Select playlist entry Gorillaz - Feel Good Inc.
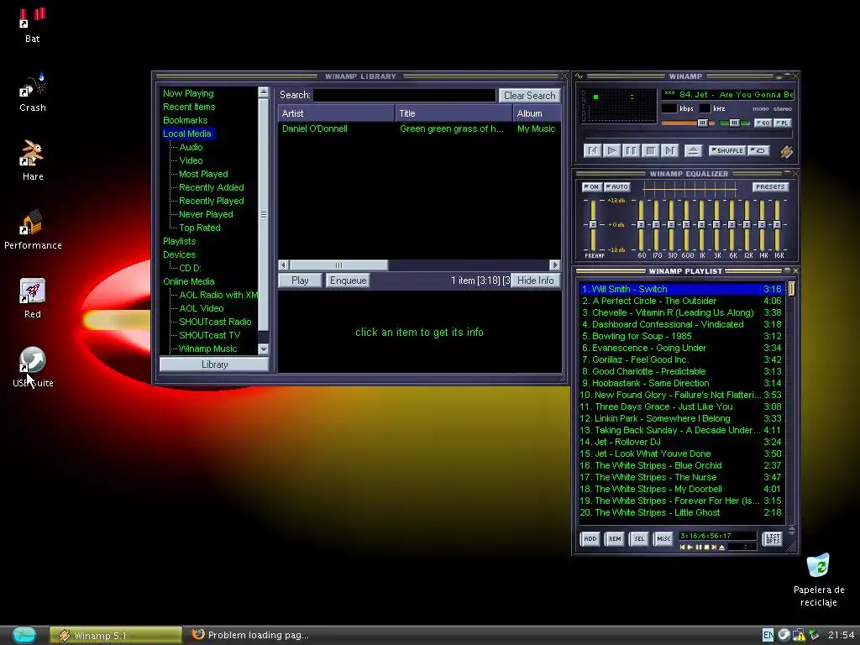Screen dimensions: 860x645 click(x=682, y=359)
